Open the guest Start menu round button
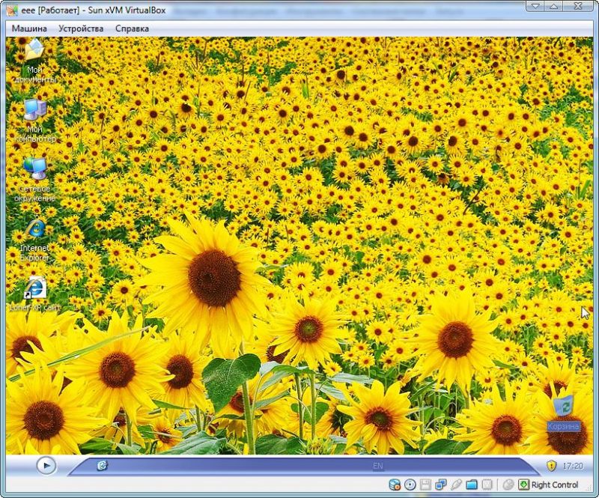The image size is (599, 498). point(46,466)
